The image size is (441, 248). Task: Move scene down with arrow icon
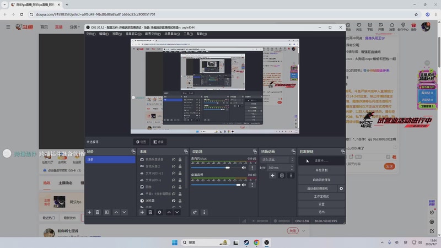(125, 212)
